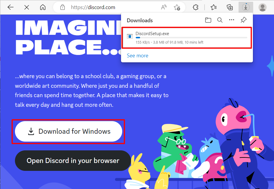The image size is (274, 189).
Task: Open the browser home page icon
Action: click(42, 7)
